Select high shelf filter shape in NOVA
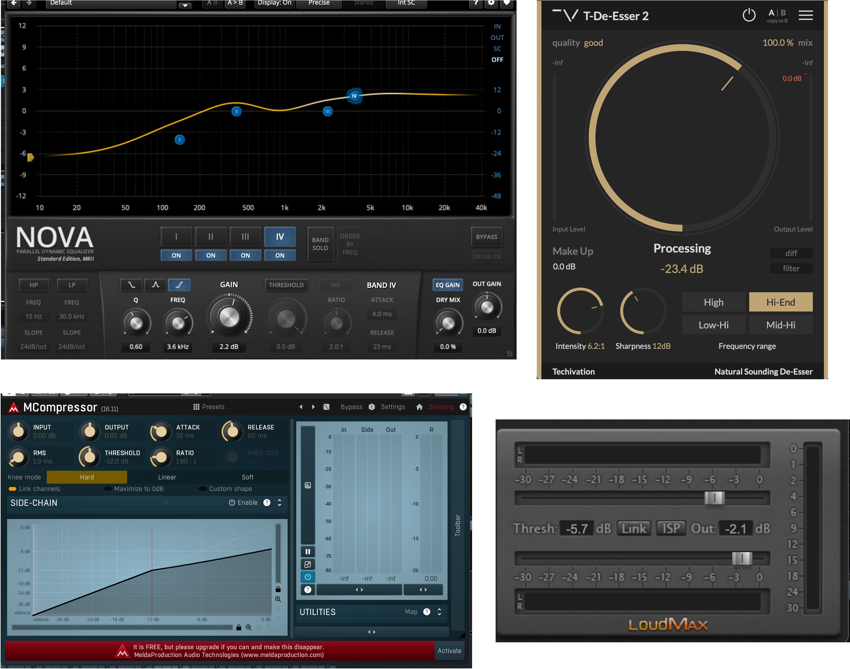This screenshot has width=850, height=669. [x=179, y=285]
